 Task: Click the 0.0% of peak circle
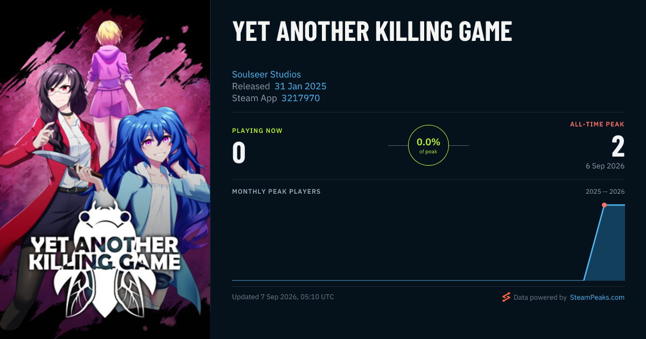click(429, 145)
